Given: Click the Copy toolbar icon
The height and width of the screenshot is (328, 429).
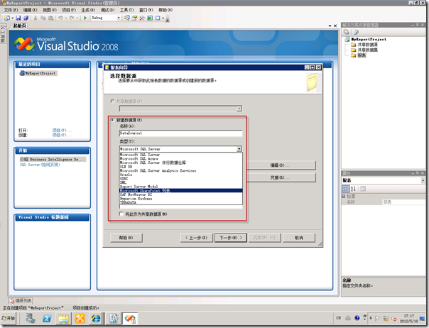Looking at the screenshot, I should (43, 18).
